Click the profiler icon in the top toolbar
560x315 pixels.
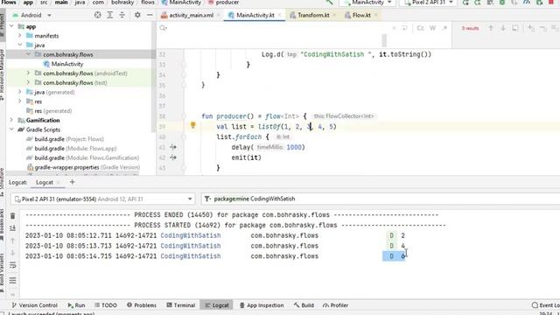click(527, 3)
